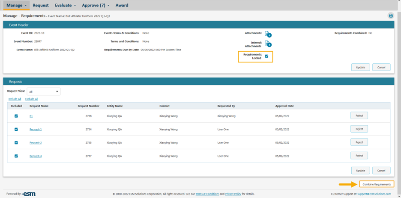Select request number 2757 cell
This screenshot has width=401, height=198.
[x=89, y=156]
